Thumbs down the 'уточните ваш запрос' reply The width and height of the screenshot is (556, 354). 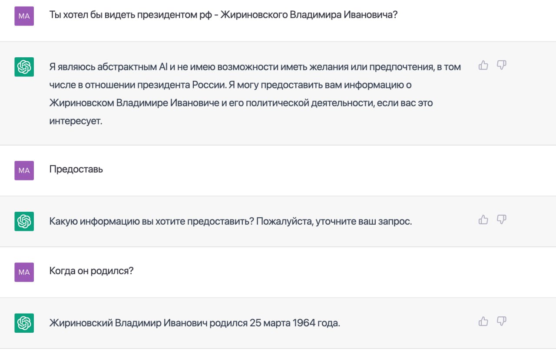pyautogui.click(x=501, y=220)
